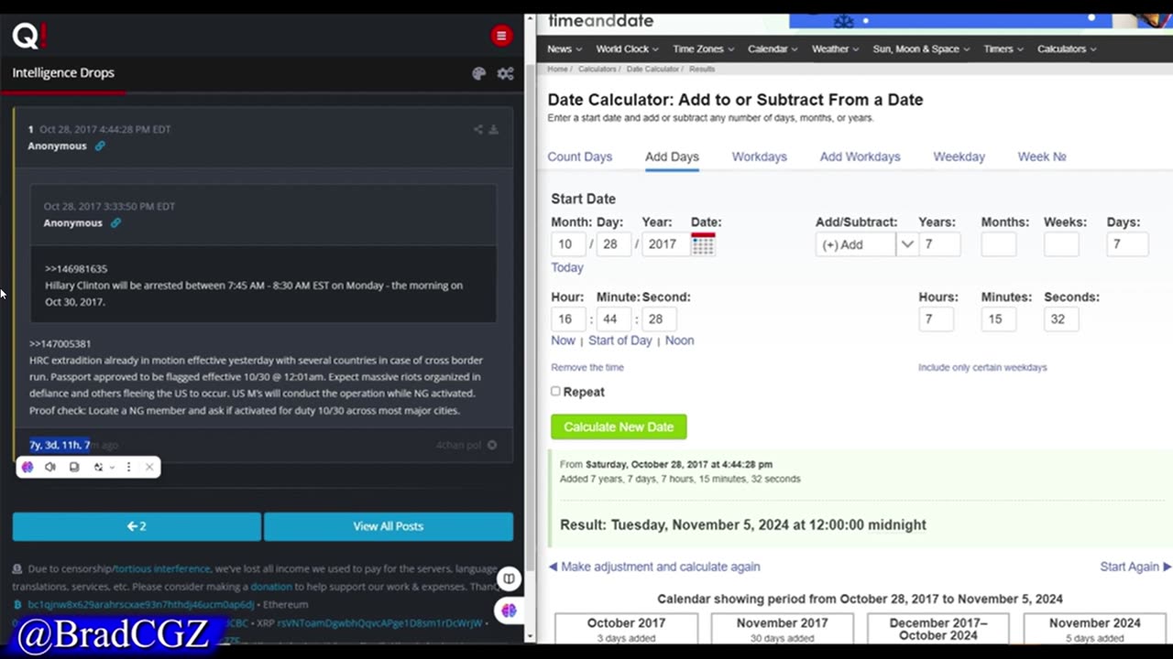1173x659 pixels.
Task: Click the Calculate New Date button
Action: point(619,427)
